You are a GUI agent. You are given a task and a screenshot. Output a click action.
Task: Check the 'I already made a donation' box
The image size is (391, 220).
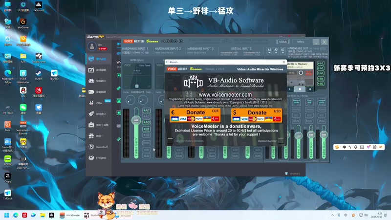(170, 141)
